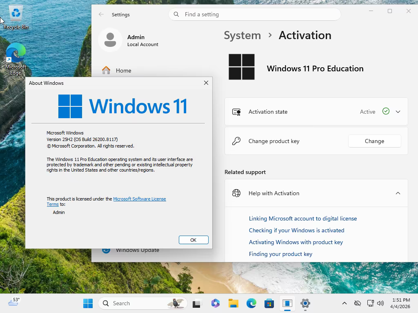Launch Copilot from the taskbar
418x313 pixels.
point(216,303)
